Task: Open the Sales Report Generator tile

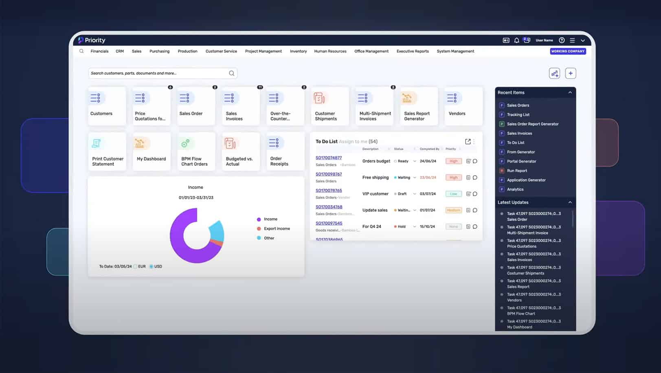Action: (x=419, y=106)
